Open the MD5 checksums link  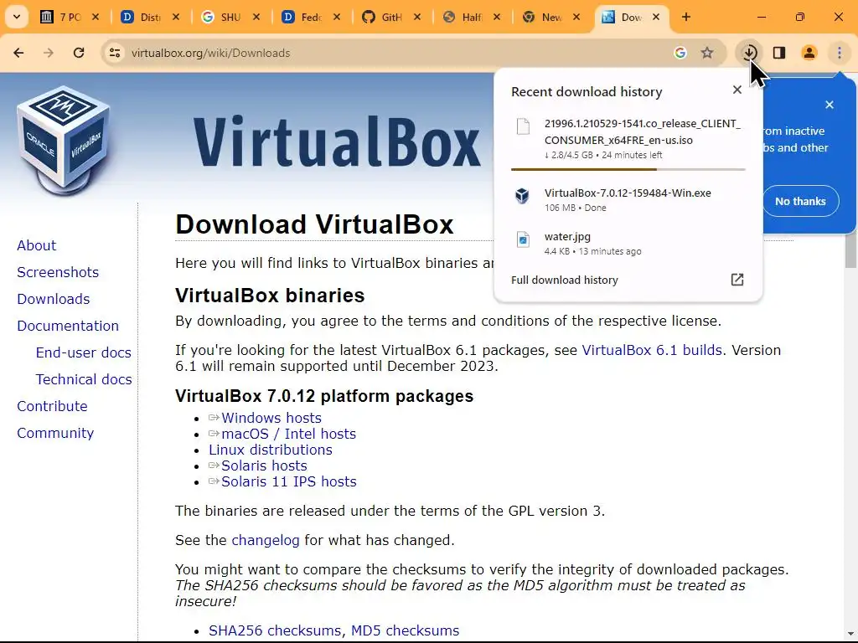(x=405, y=630)
